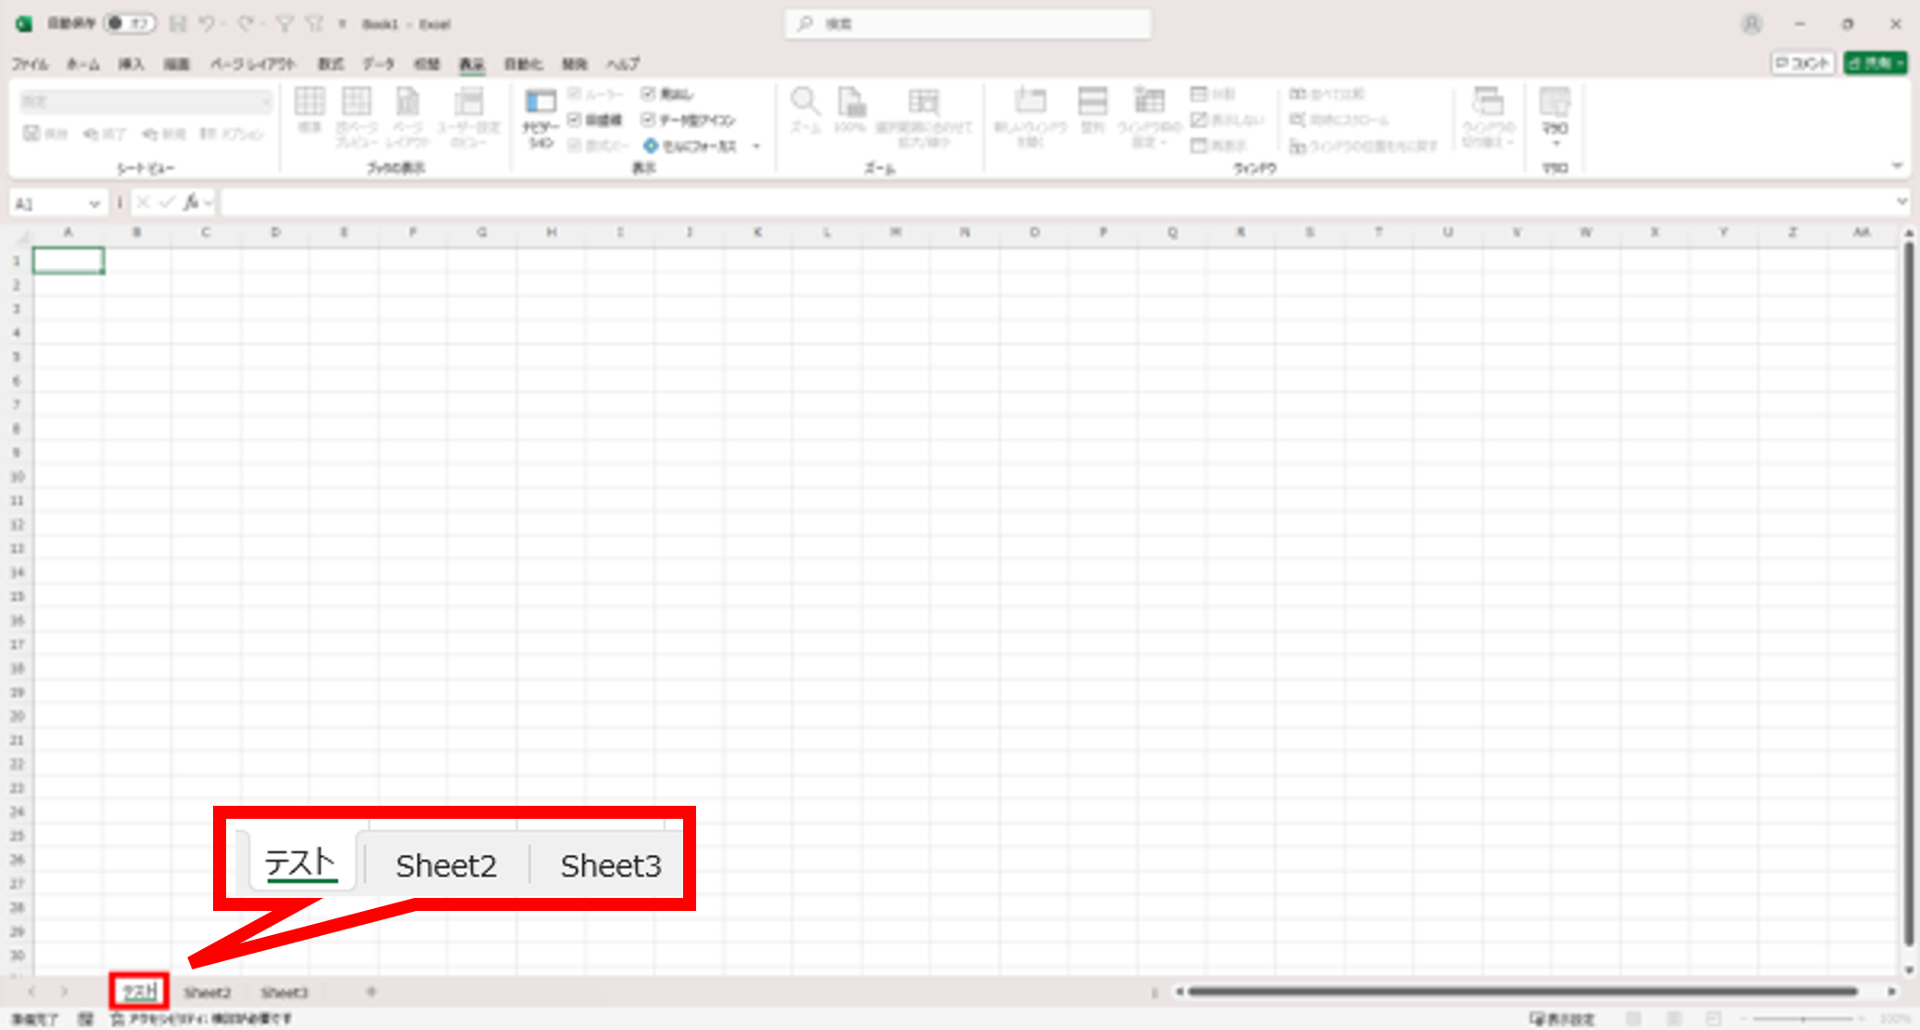Toggle the gridlines checkbox
This screenshot has height=1030, width=1920.
pos(574,120)
